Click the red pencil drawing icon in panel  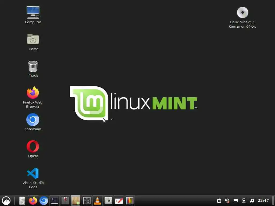(x=119, y=201)
